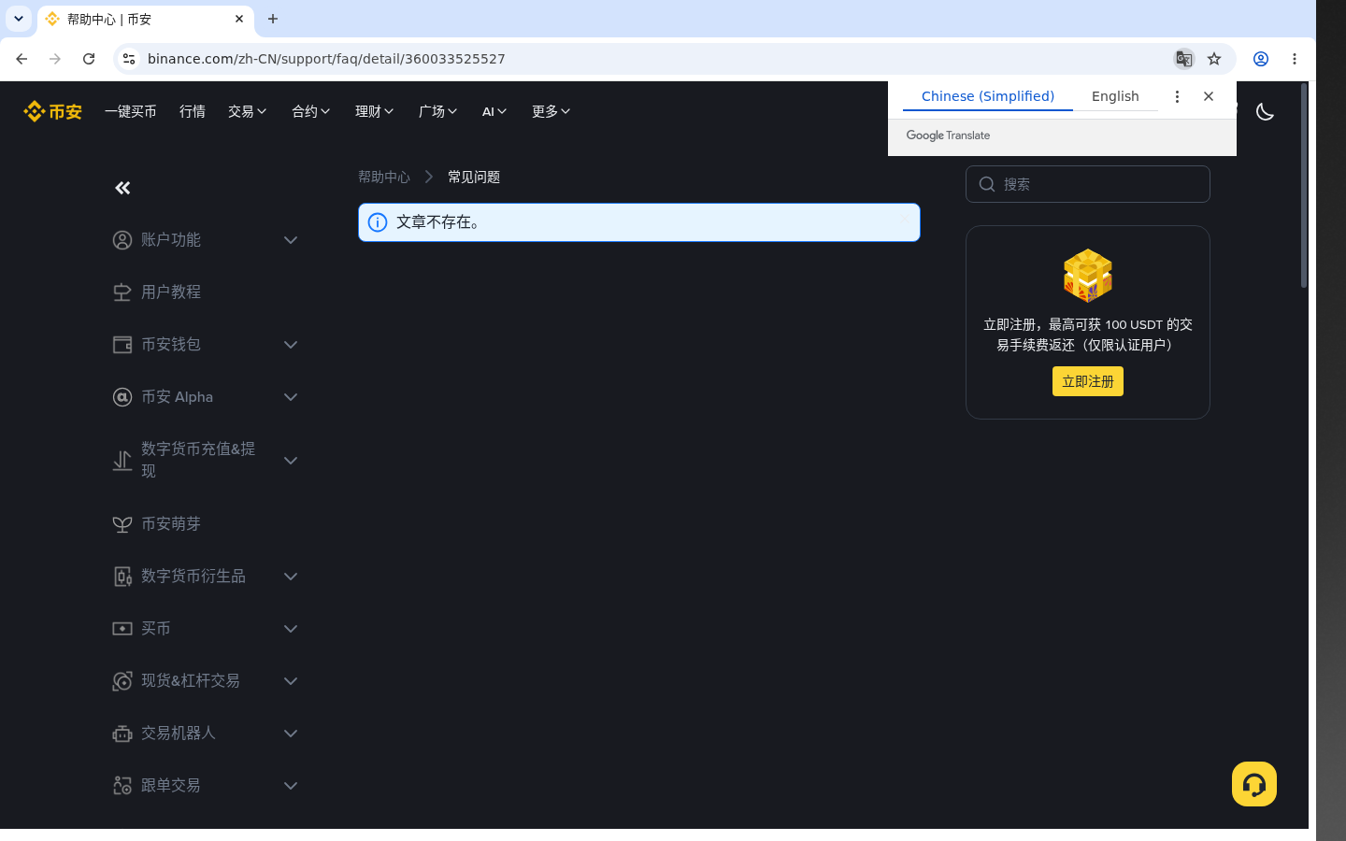
Task: Click the 搜索 search field
Action: tap(1088, 184)
